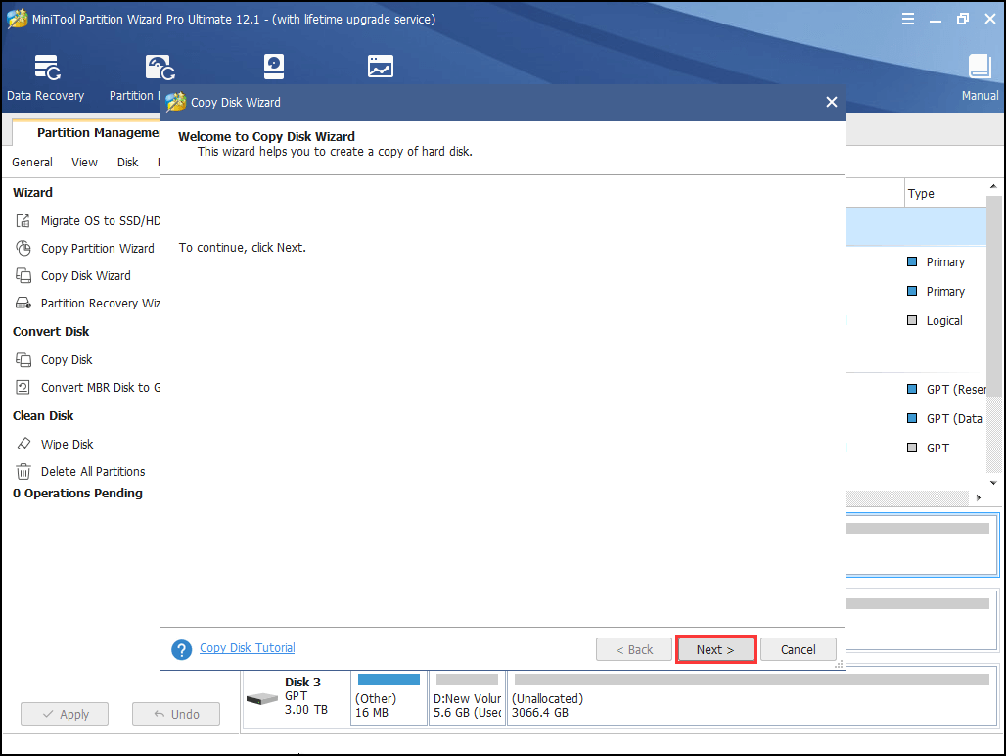Select the GPT (Data) partition row

916,419
